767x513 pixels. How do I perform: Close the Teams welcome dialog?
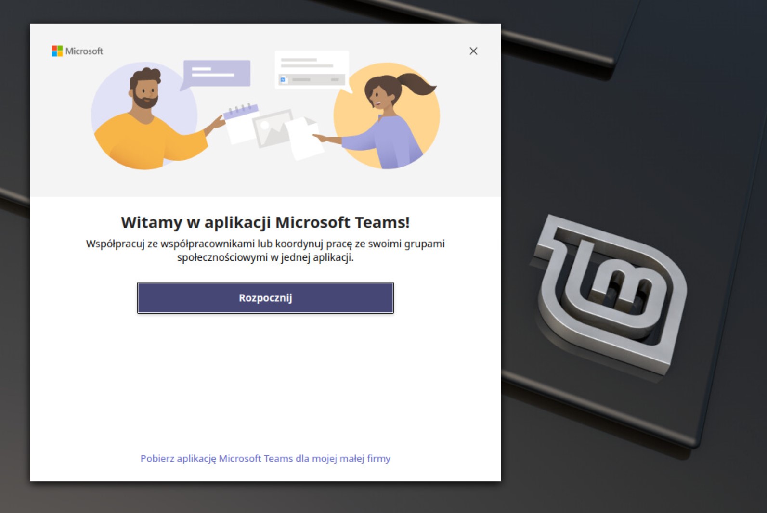(x=473, y=51)
